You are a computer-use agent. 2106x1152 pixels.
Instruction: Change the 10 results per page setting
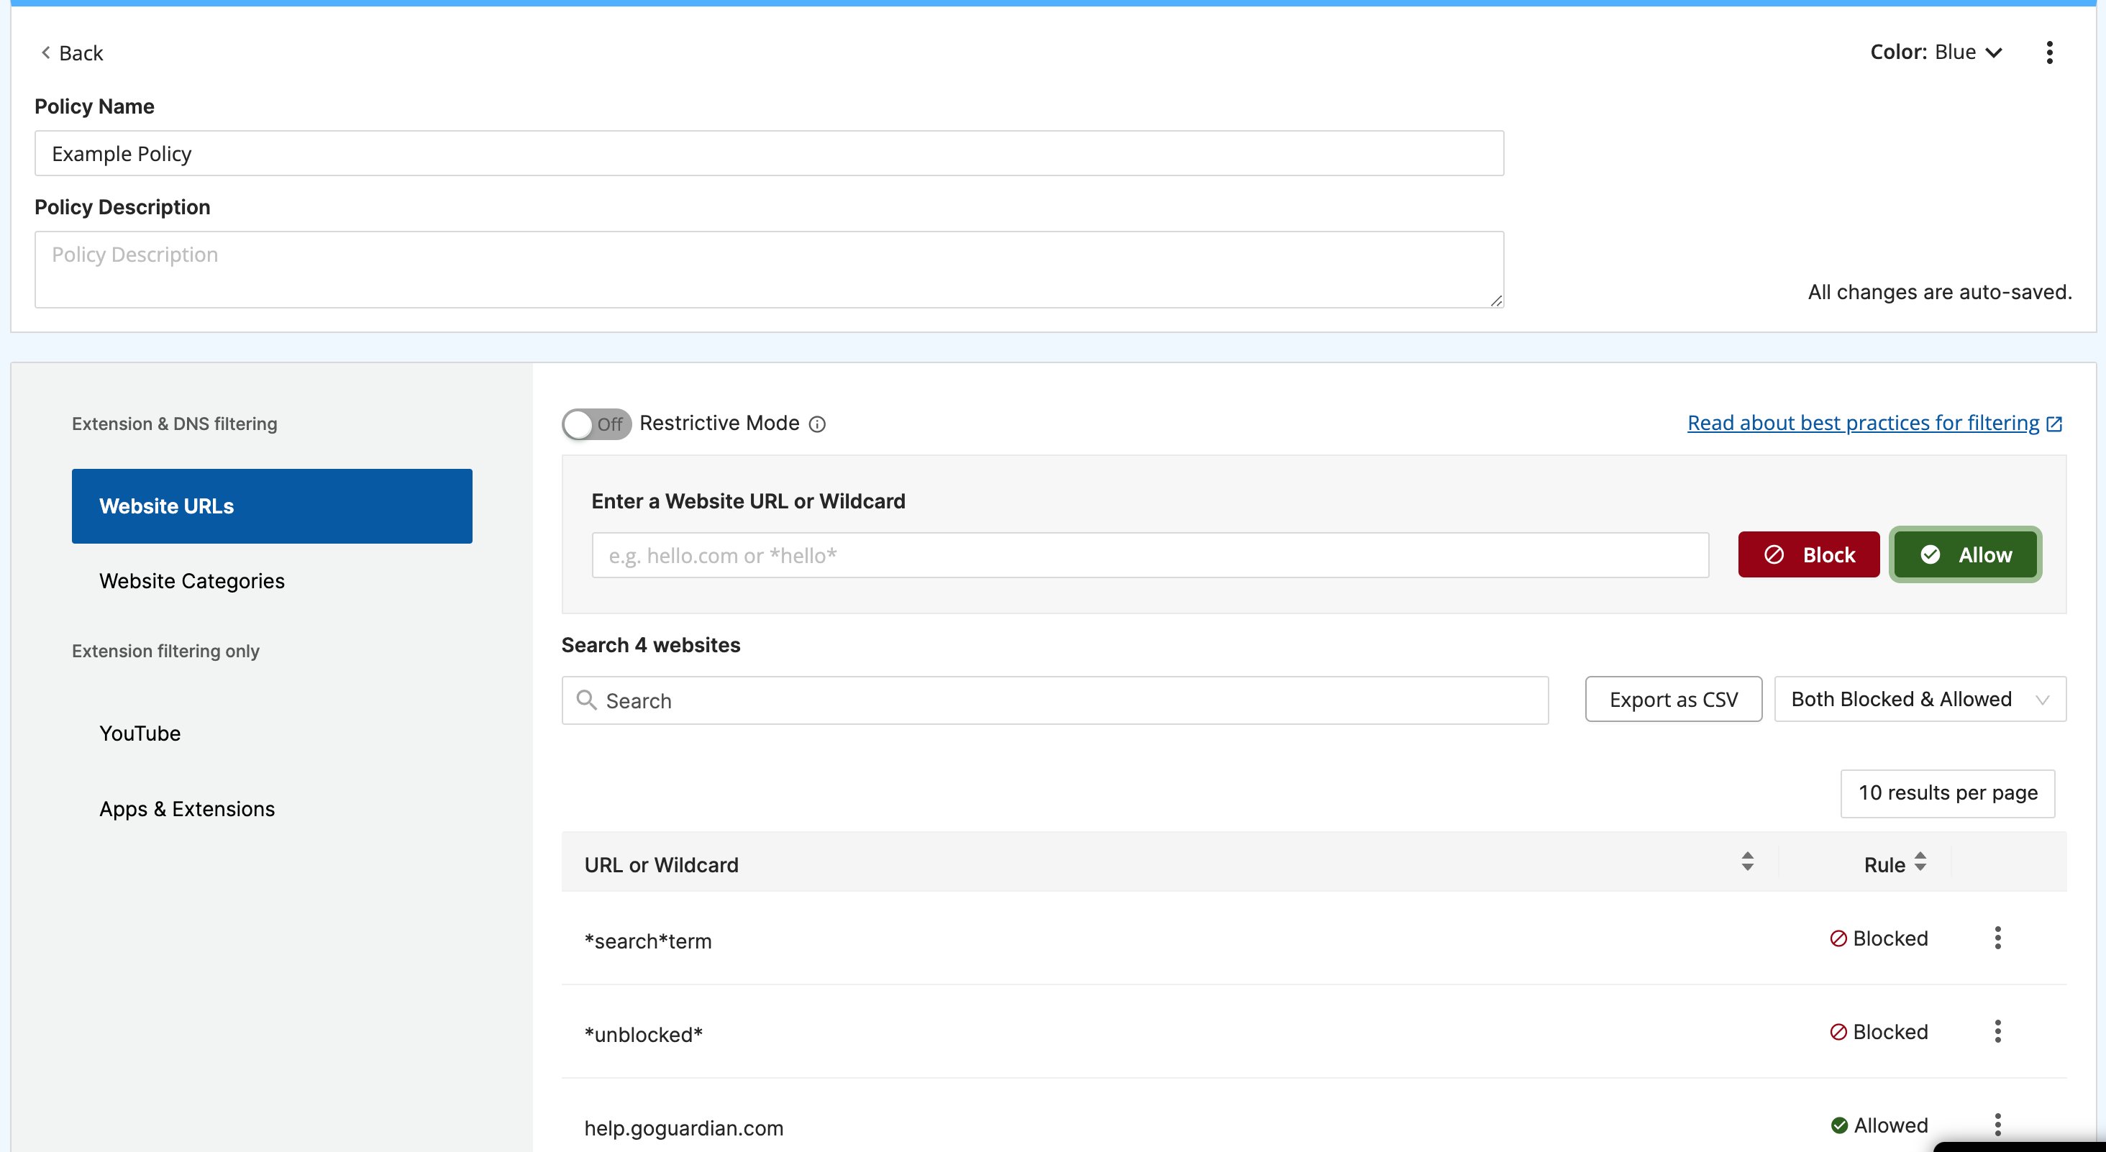tap(1947, 793)
